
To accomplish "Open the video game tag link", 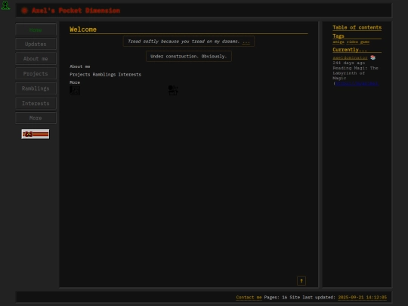I will pyautogui.click(x=358, y=42).
